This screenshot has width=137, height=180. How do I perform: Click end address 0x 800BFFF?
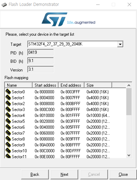[71, 104]
